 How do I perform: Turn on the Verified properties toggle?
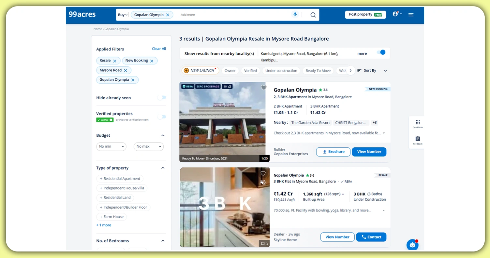click(x=161, y=117)
